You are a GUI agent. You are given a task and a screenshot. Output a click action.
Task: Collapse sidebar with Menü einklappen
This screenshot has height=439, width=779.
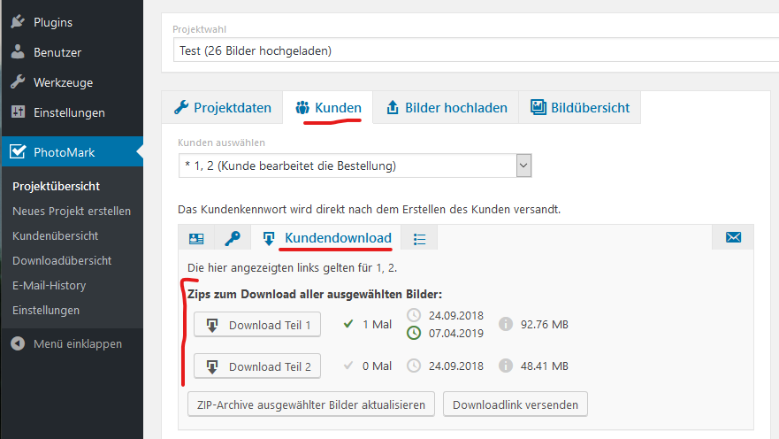pos(67,343)
